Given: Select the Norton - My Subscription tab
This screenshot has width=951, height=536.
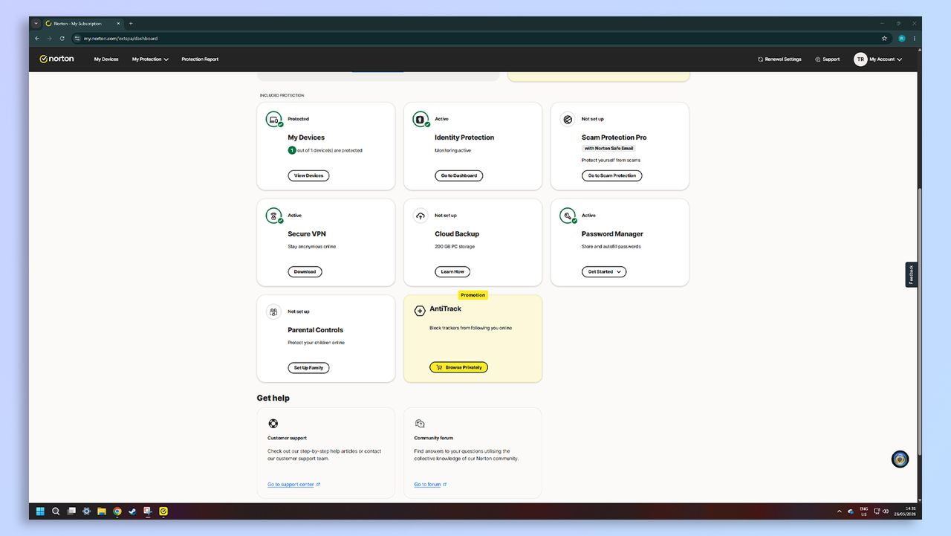Looking at the screenshot, I should point(83,23).
